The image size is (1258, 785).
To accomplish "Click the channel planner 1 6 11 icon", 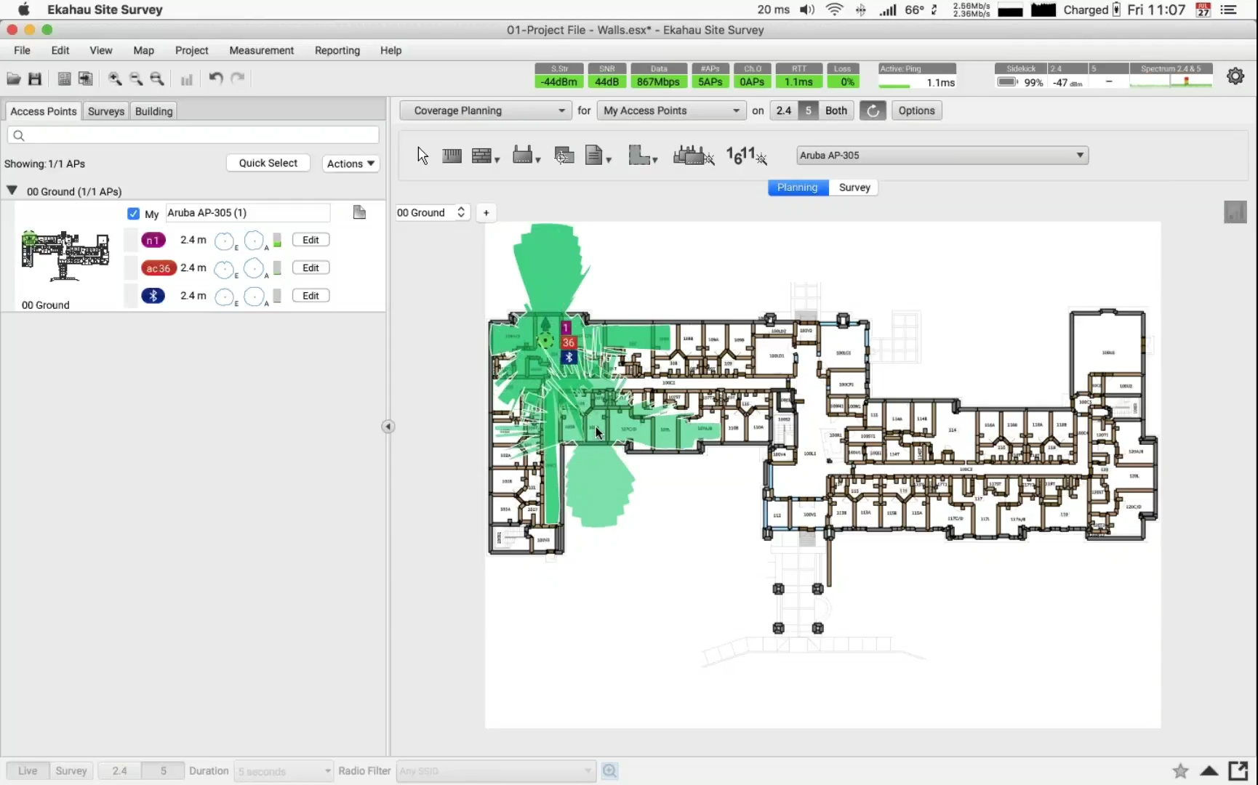I will click(x=747, y=156).
